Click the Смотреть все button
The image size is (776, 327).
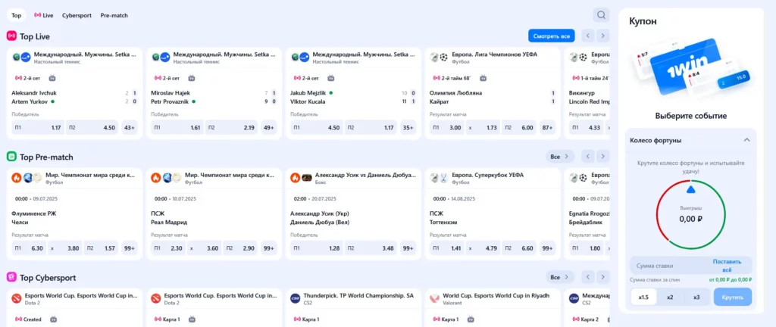pos(551,36)
